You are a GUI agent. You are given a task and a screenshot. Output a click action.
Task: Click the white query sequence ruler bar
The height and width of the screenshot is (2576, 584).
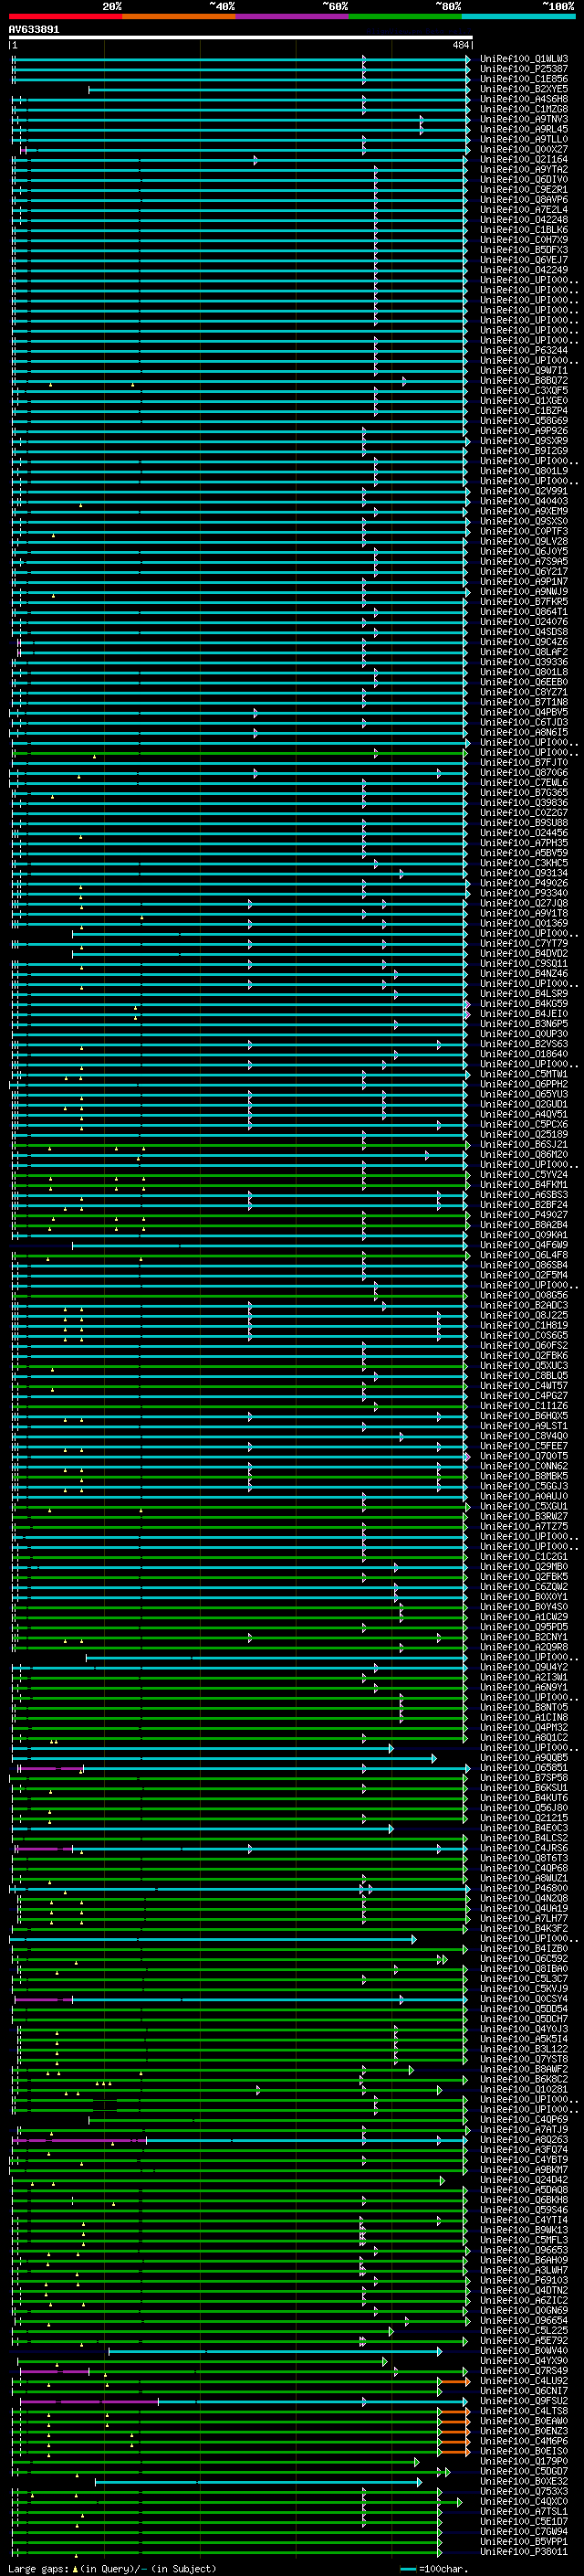tap(241, 38)
